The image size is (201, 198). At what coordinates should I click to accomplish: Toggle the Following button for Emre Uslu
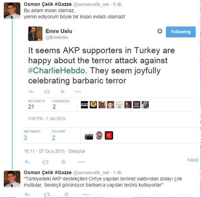[181, 32]
